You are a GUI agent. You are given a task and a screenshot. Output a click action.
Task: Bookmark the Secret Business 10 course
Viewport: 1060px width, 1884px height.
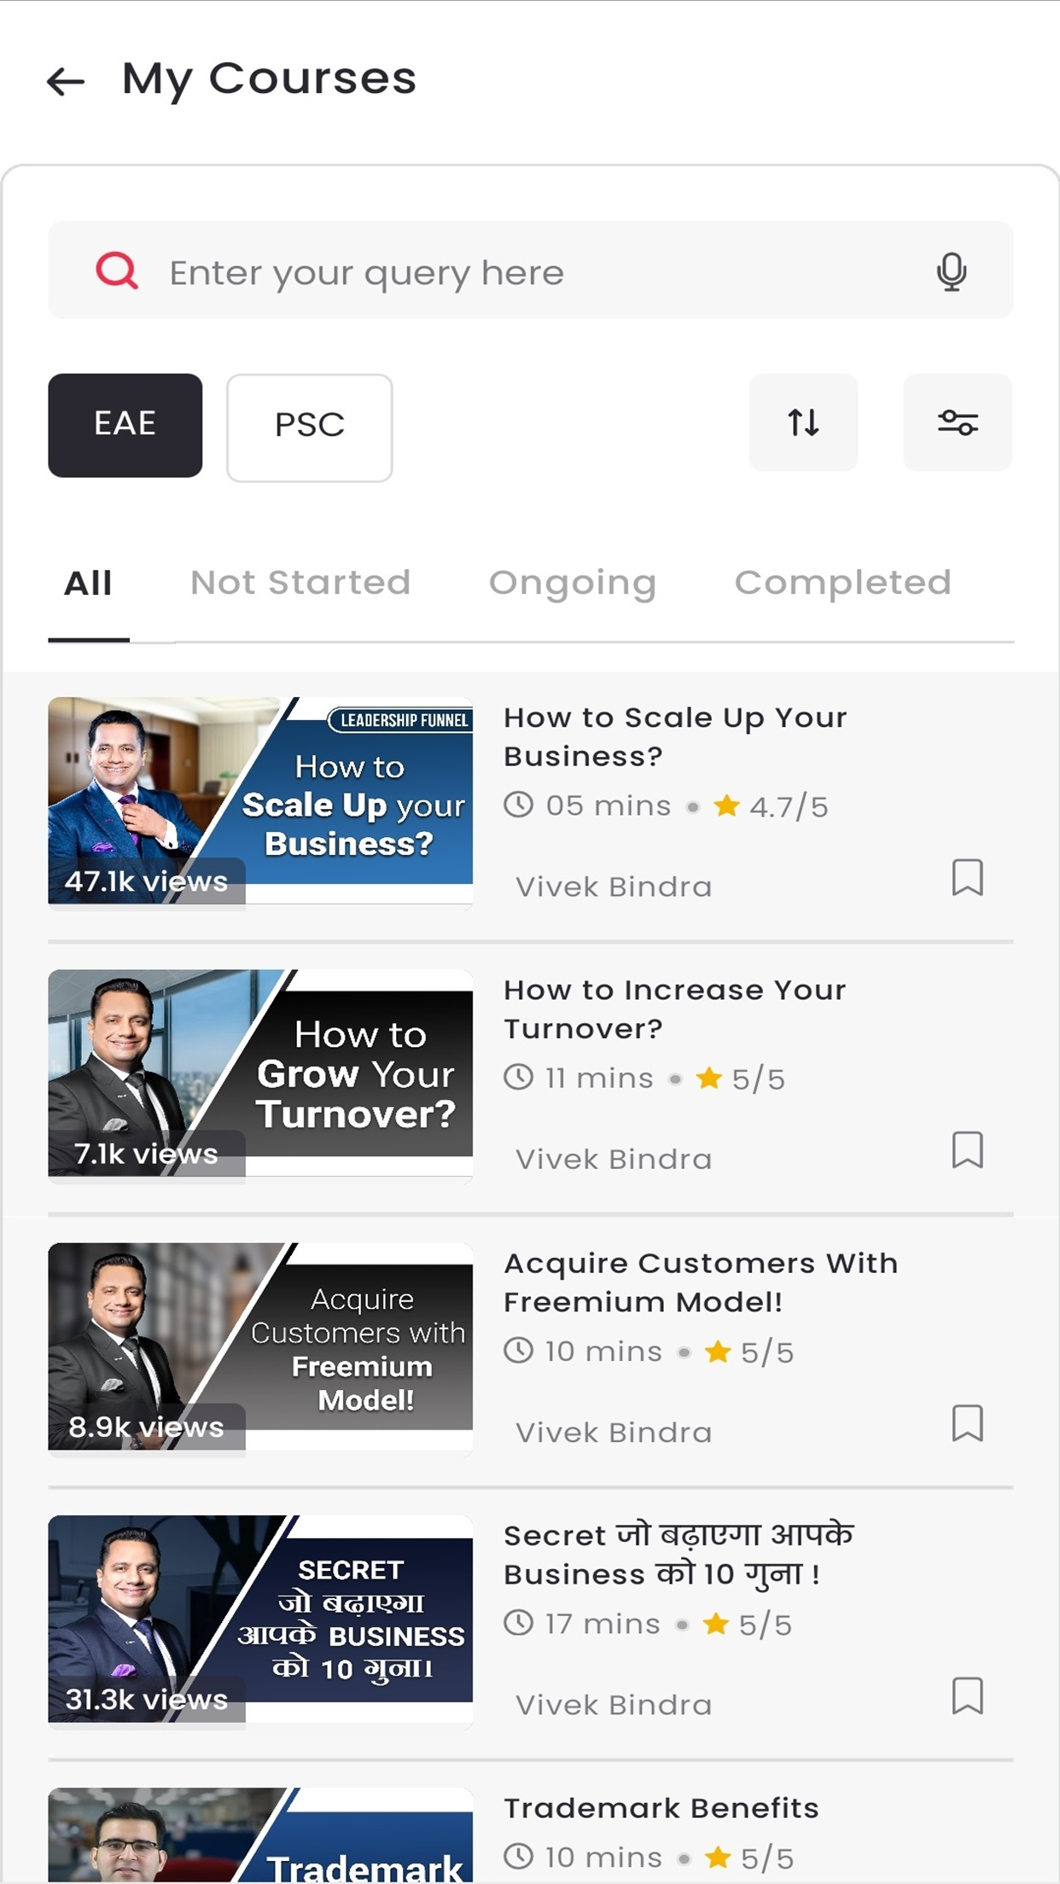pos(967,1695)
